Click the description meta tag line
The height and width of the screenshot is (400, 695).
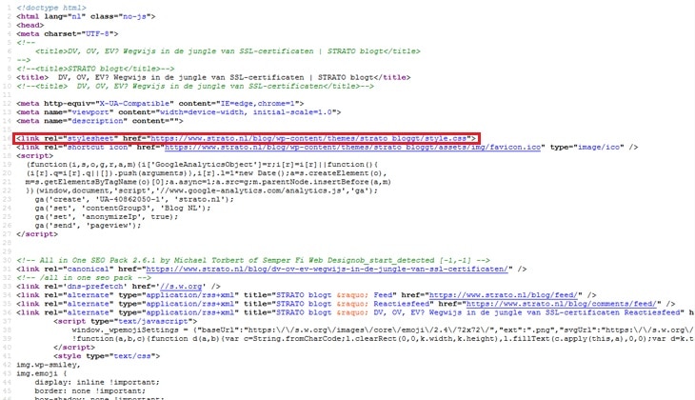tap(100, 121)
